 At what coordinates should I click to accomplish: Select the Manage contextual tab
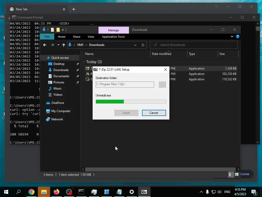pyautogui.click(x=114, y=30)
